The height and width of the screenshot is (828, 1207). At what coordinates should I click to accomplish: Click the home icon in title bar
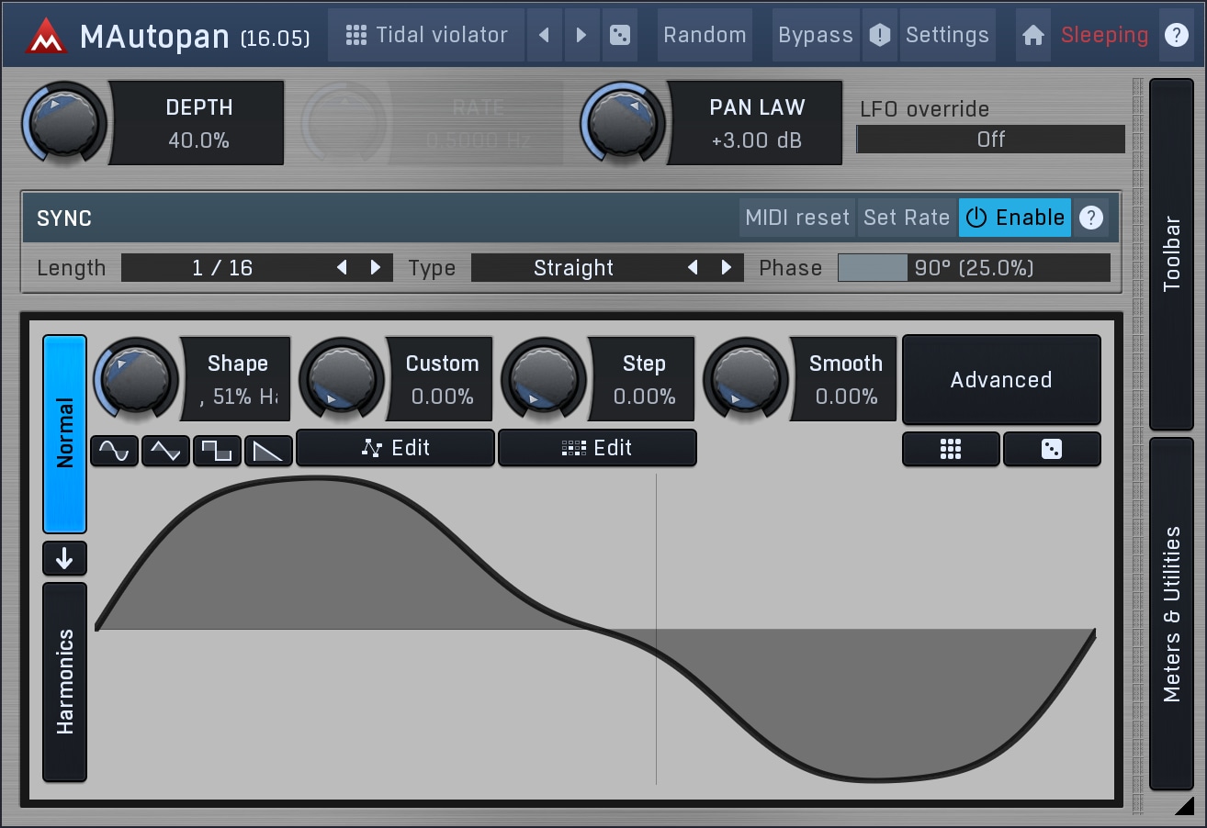1033,35
